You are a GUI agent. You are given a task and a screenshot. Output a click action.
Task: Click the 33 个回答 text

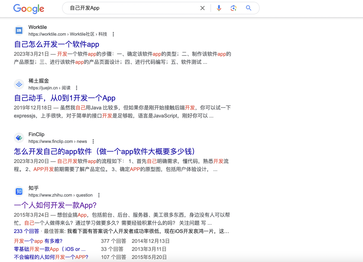pyautogui.click(x=112, y=249)
